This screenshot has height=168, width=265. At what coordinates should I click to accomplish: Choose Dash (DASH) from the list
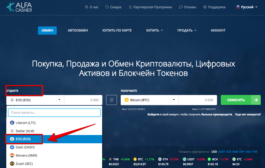54,147
